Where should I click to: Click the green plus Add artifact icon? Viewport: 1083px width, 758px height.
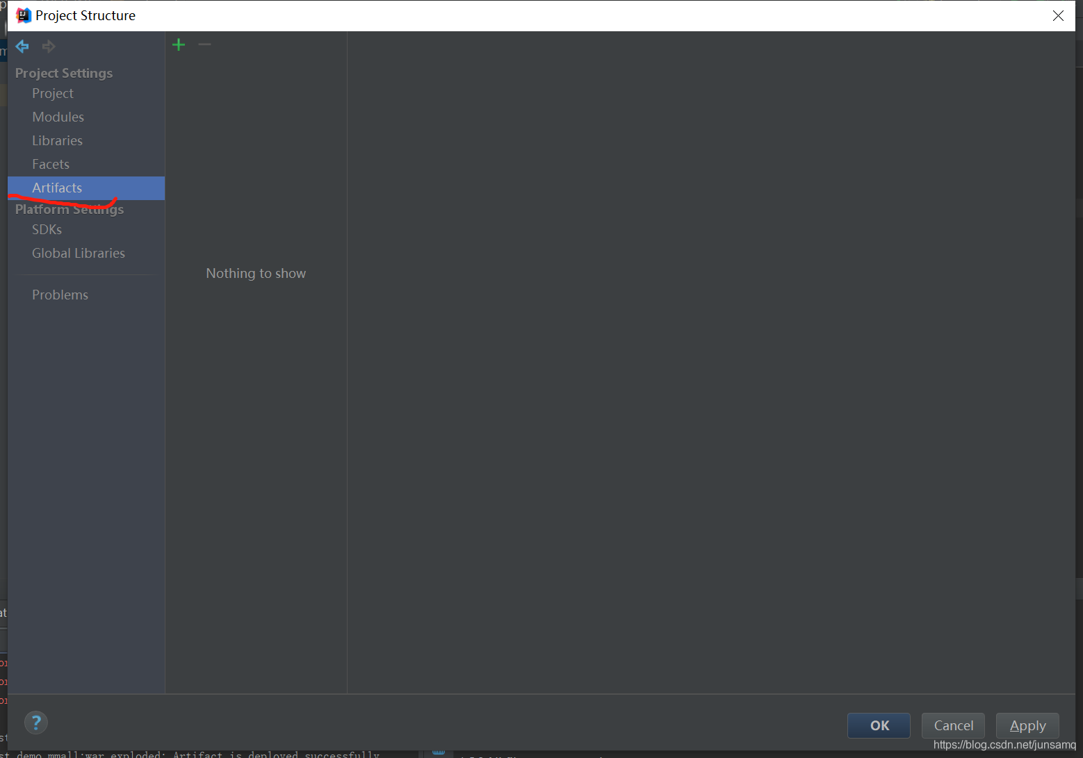pos(179,45)
